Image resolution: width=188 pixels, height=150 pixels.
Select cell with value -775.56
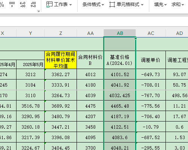(x=151, y=106)
